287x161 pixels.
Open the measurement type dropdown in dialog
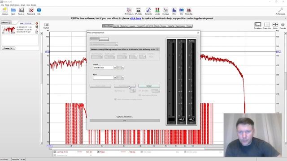(x=104, y=44)
